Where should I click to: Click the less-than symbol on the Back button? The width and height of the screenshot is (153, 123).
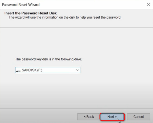point(85,117)
